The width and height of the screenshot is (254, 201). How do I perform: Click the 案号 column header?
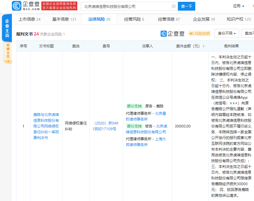pos(106,46)
